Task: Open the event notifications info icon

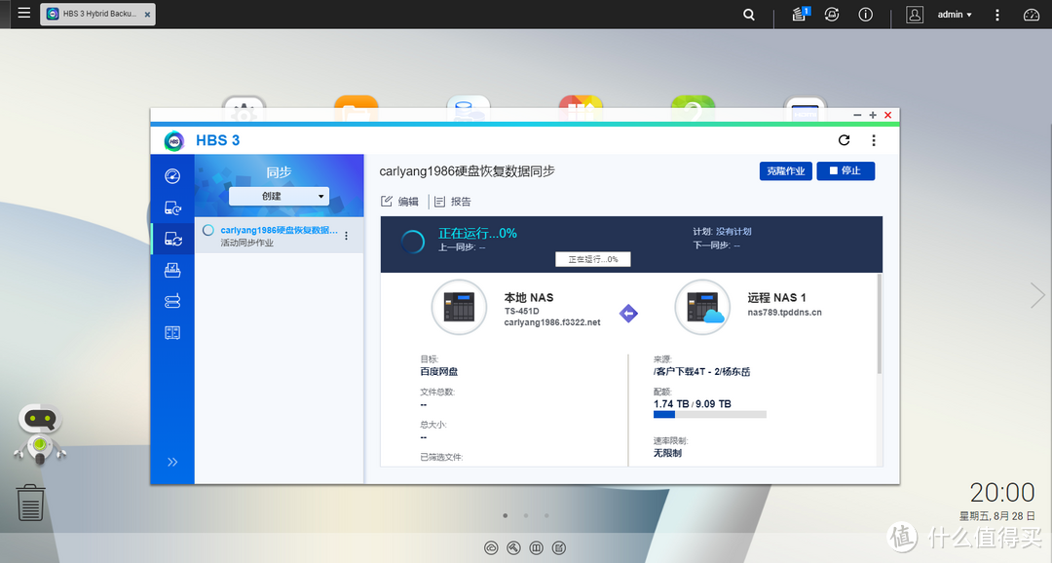Action: 866,14
